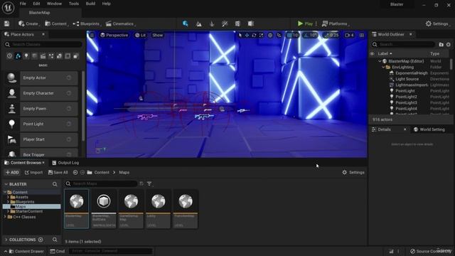Open Platforms dropdown in toolbar

335,23
